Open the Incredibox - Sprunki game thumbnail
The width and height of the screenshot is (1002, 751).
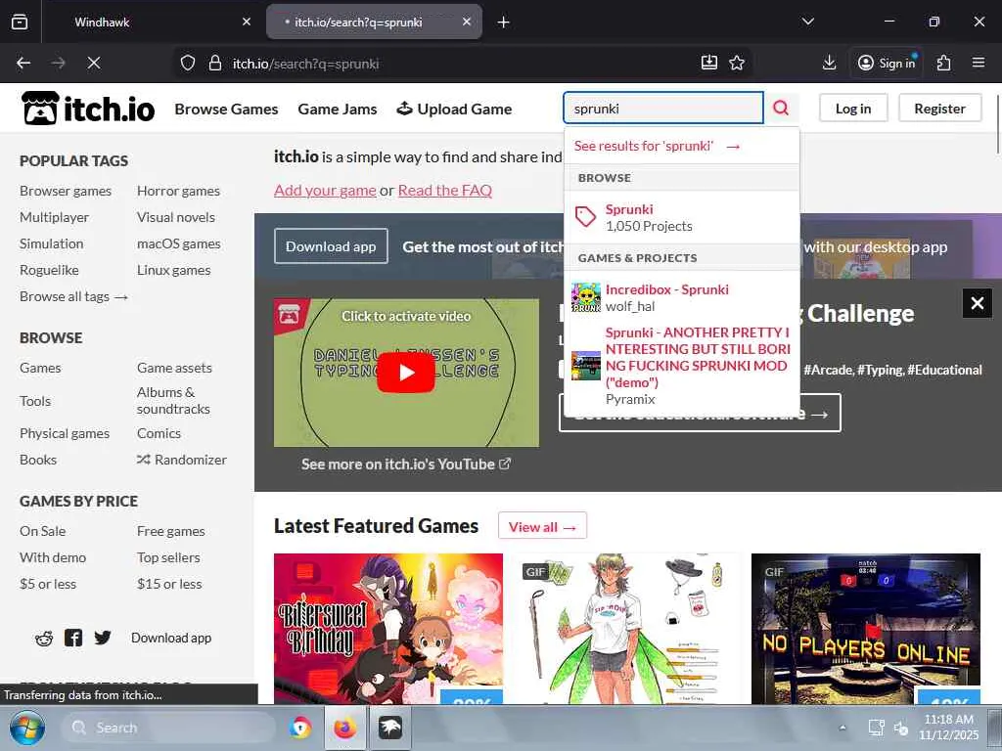point(586,297)
